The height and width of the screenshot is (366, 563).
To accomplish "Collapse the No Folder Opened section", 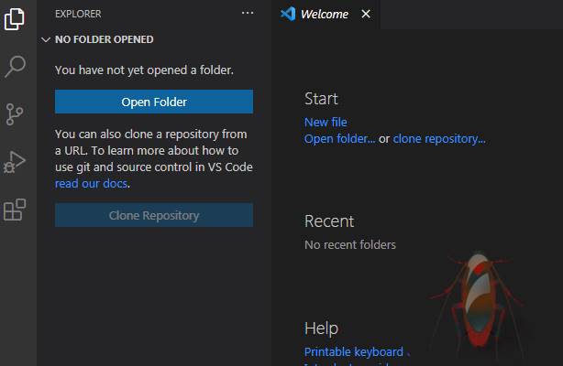I will coord(46,39).
